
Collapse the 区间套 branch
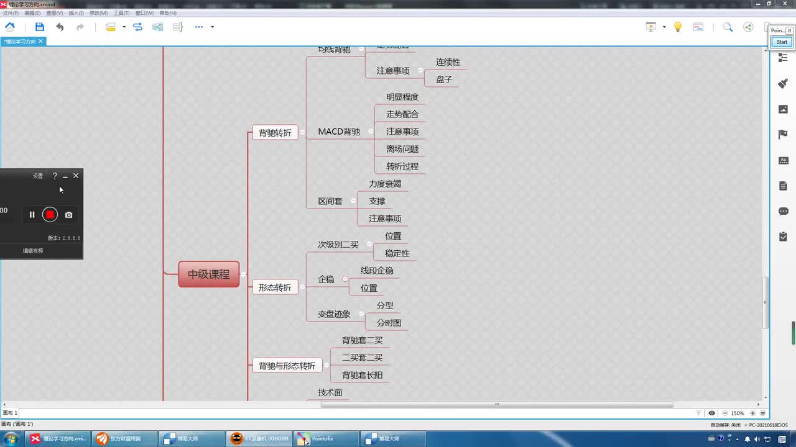353,201
